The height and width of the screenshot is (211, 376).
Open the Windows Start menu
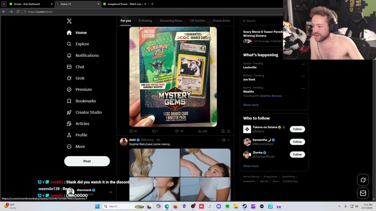tap(97, 206)
